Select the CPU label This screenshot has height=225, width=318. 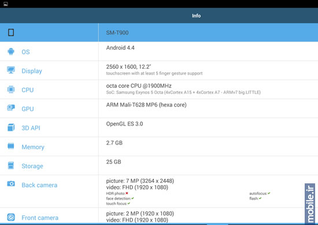point(28,90)
